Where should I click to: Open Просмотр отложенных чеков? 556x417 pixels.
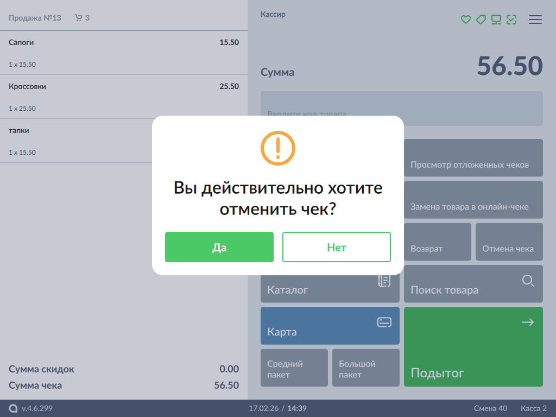point(473,158)
